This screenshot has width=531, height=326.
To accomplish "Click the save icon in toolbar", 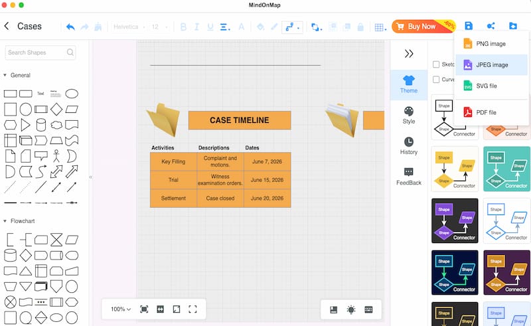I will tap(469, 26).
